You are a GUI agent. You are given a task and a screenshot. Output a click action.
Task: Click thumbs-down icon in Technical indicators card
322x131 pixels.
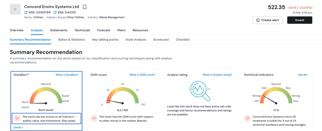click(x=247, y=118)
